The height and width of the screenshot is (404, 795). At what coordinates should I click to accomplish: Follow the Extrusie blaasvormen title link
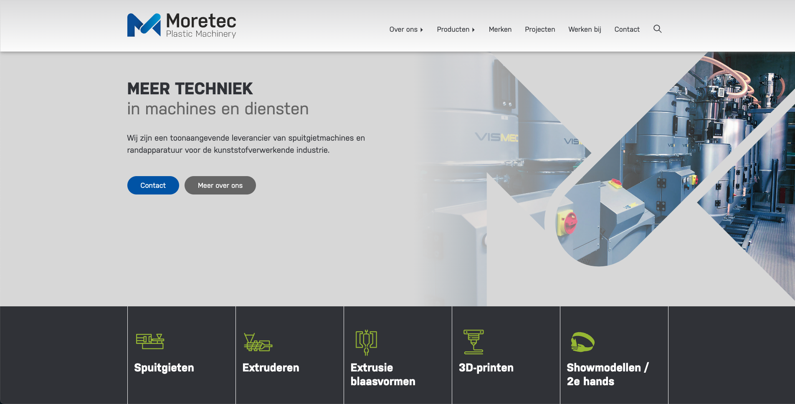(x=382, y=374)
